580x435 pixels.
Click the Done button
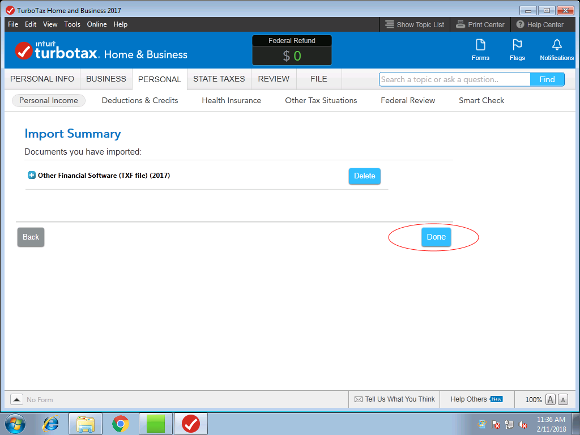[436, 237]
